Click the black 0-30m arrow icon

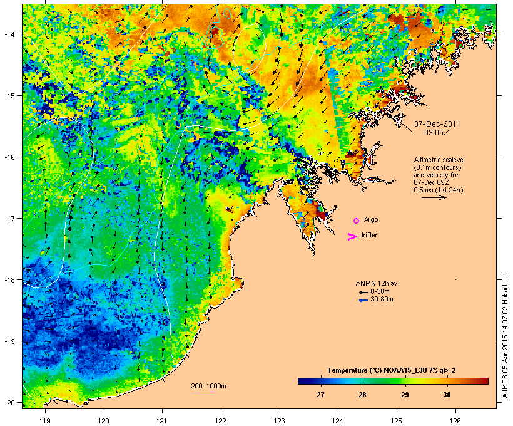[x=363, y=292]
